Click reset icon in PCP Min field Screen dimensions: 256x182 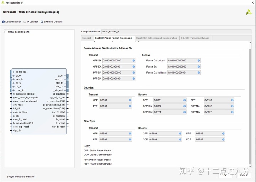coord(232,106)
